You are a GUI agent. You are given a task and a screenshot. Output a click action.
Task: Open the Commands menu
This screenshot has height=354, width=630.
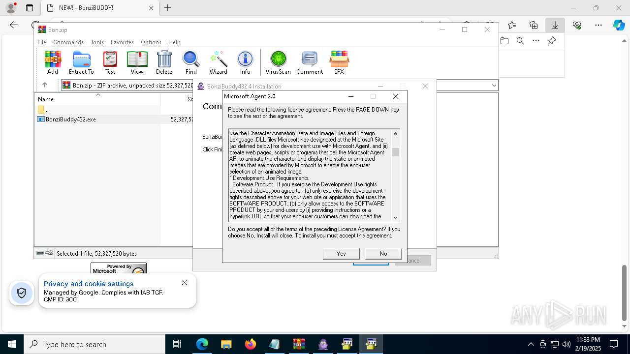(68, 42)
